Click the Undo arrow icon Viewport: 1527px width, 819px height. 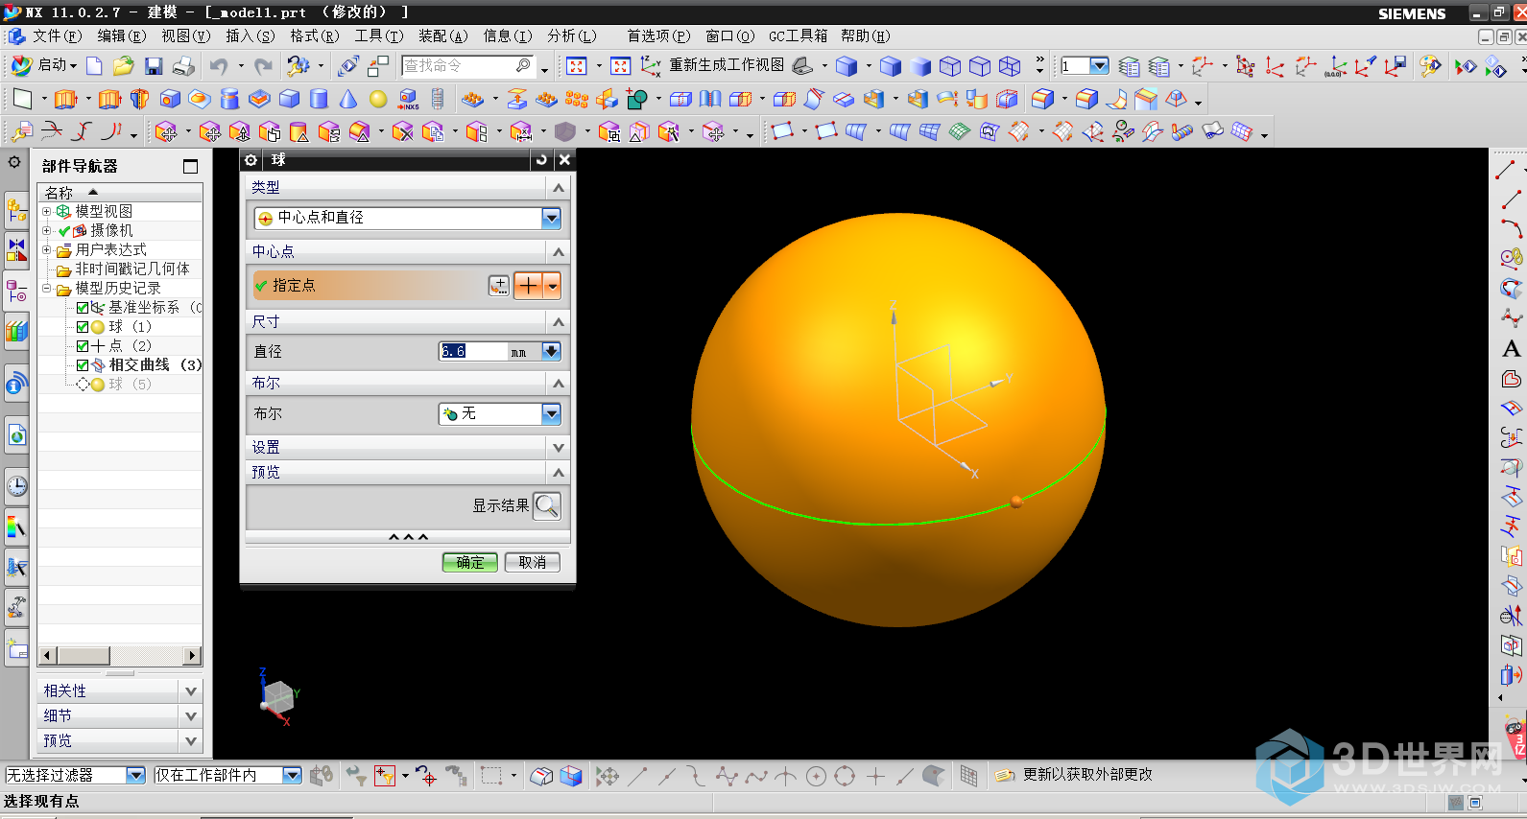click(219, 65)
